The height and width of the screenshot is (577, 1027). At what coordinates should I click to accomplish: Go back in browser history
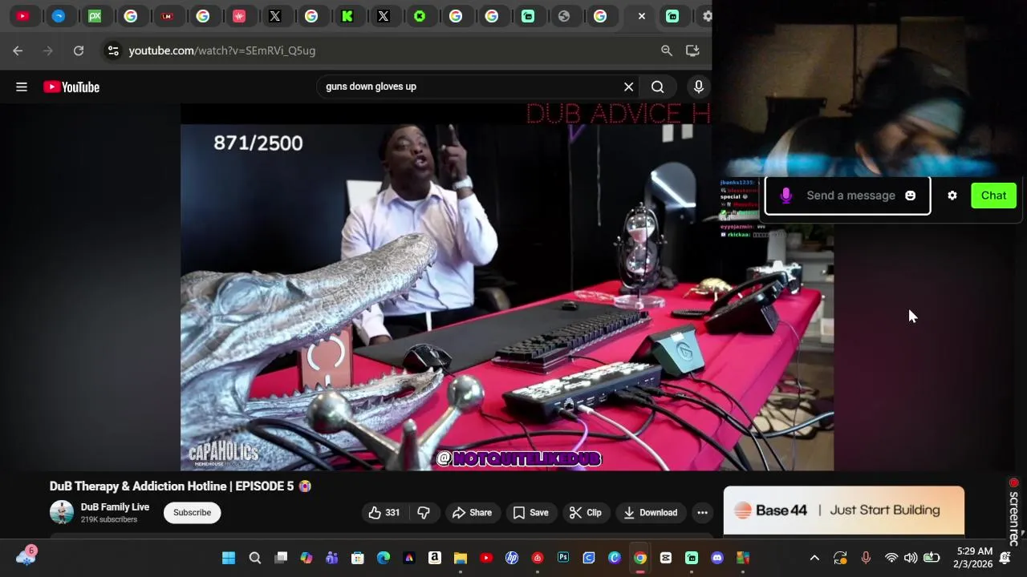click(x=18, y=50)
